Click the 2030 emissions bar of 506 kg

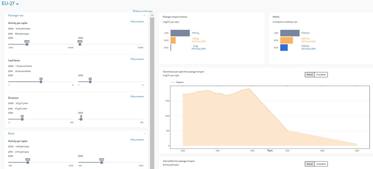[173, 40]
